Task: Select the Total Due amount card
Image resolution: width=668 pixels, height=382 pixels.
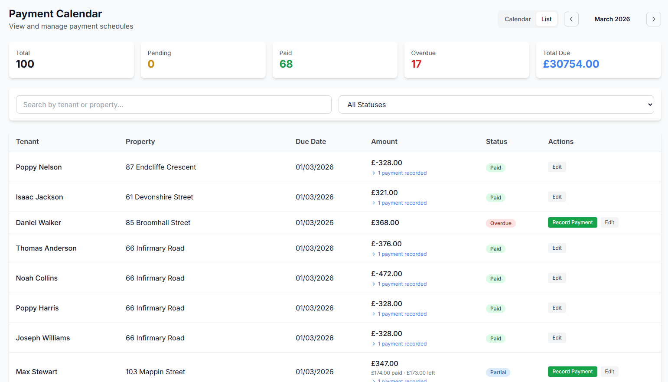Action: (x=599, y=60)
